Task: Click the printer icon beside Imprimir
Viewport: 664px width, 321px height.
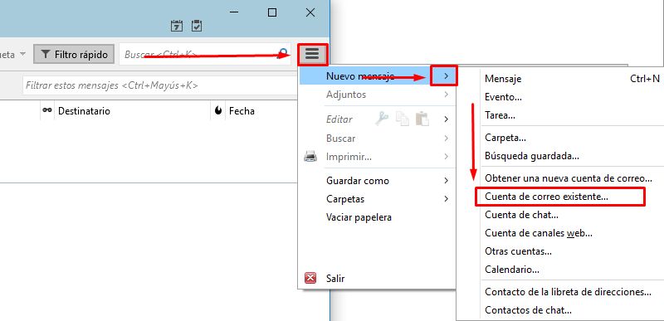Action: point(310,157)
